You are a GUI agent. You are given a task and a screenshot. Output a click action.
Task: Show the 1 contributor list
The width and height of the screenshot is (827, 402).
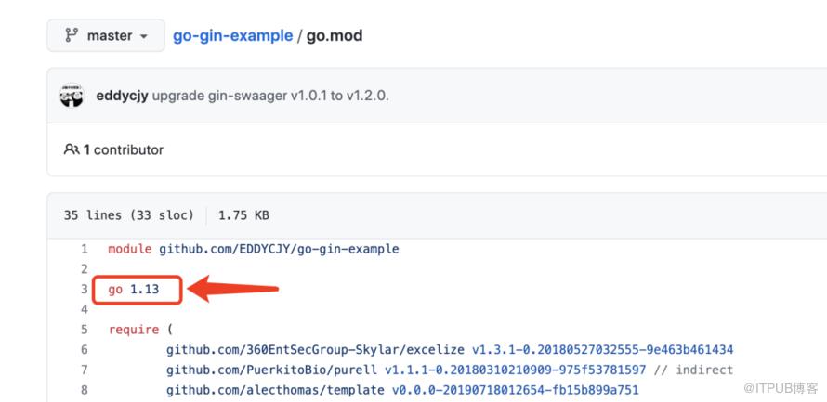coord(124,149)
